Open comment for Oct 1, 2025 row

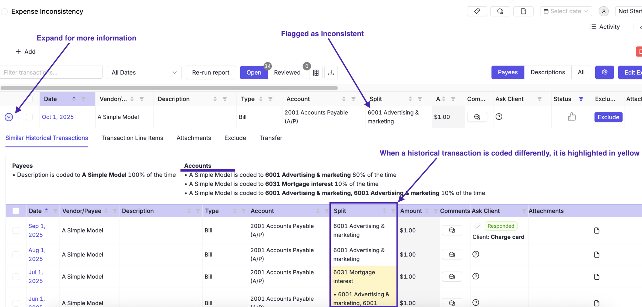click(477, 117)
